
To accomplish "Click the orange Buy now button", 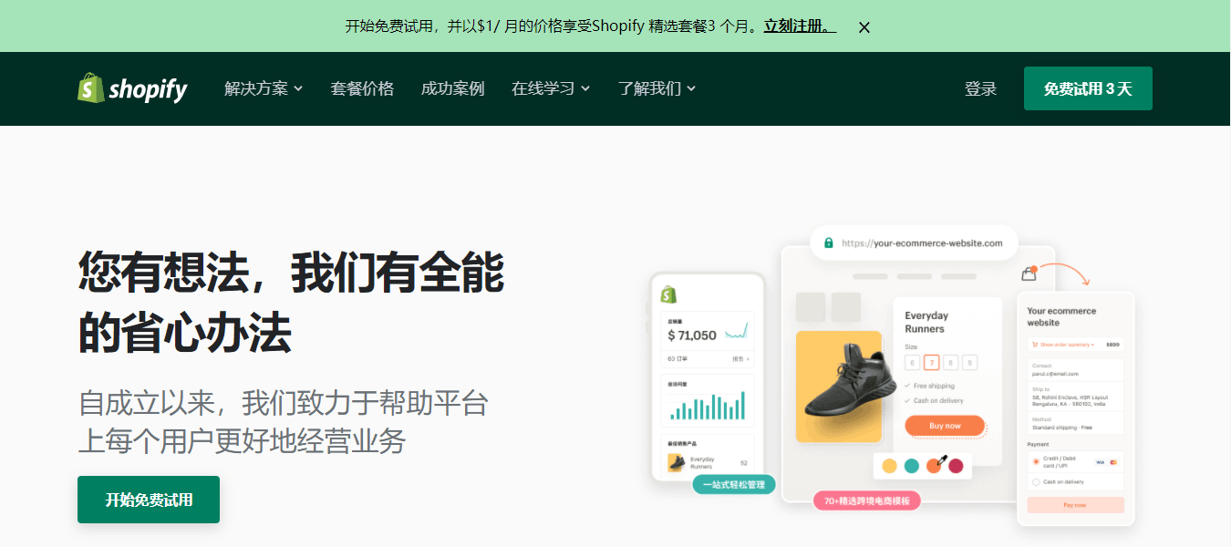I will 945,426.
